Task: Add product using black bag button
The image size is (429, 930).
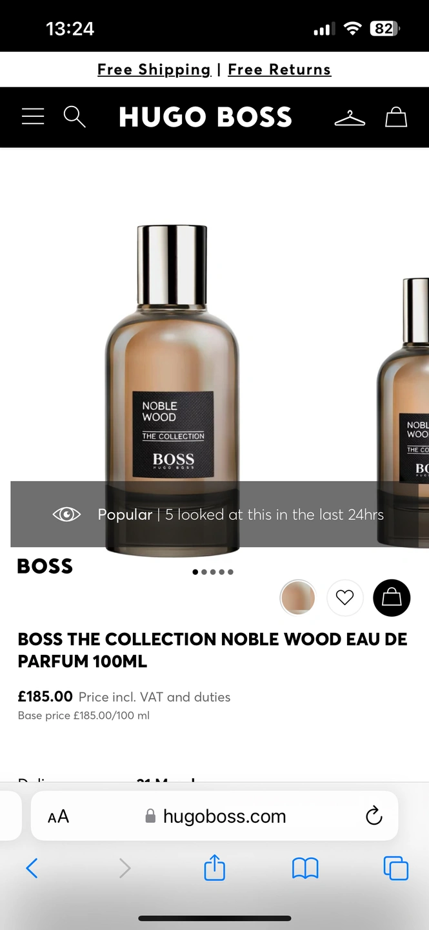Action: [x=392, y=598]
